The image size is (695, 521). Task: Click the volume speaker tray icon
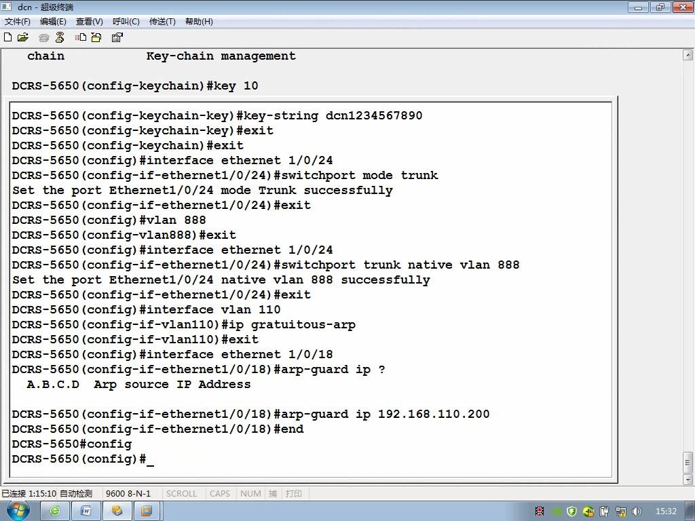pos(637,512)
